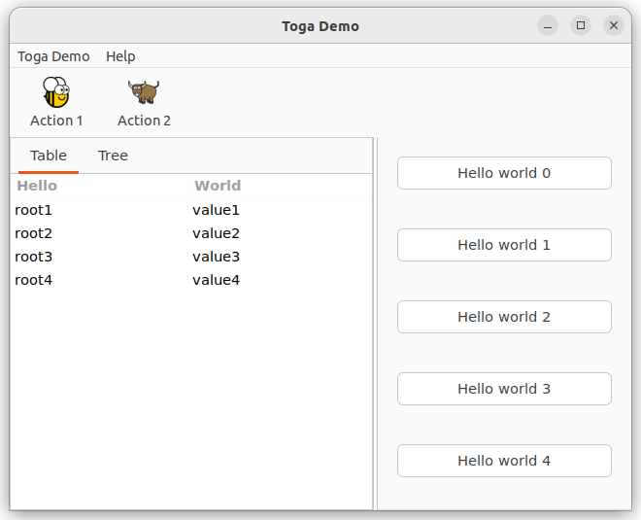Screen dimensions: 641x520
Task: Click the Hello world 4 button
Action: pyautogui.click(x=504, y=461)
